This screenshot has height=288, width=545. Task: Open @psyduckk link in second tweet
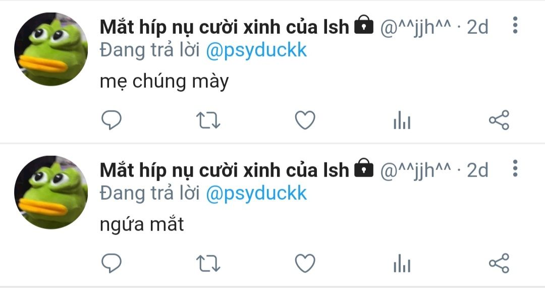pos(256,194)
